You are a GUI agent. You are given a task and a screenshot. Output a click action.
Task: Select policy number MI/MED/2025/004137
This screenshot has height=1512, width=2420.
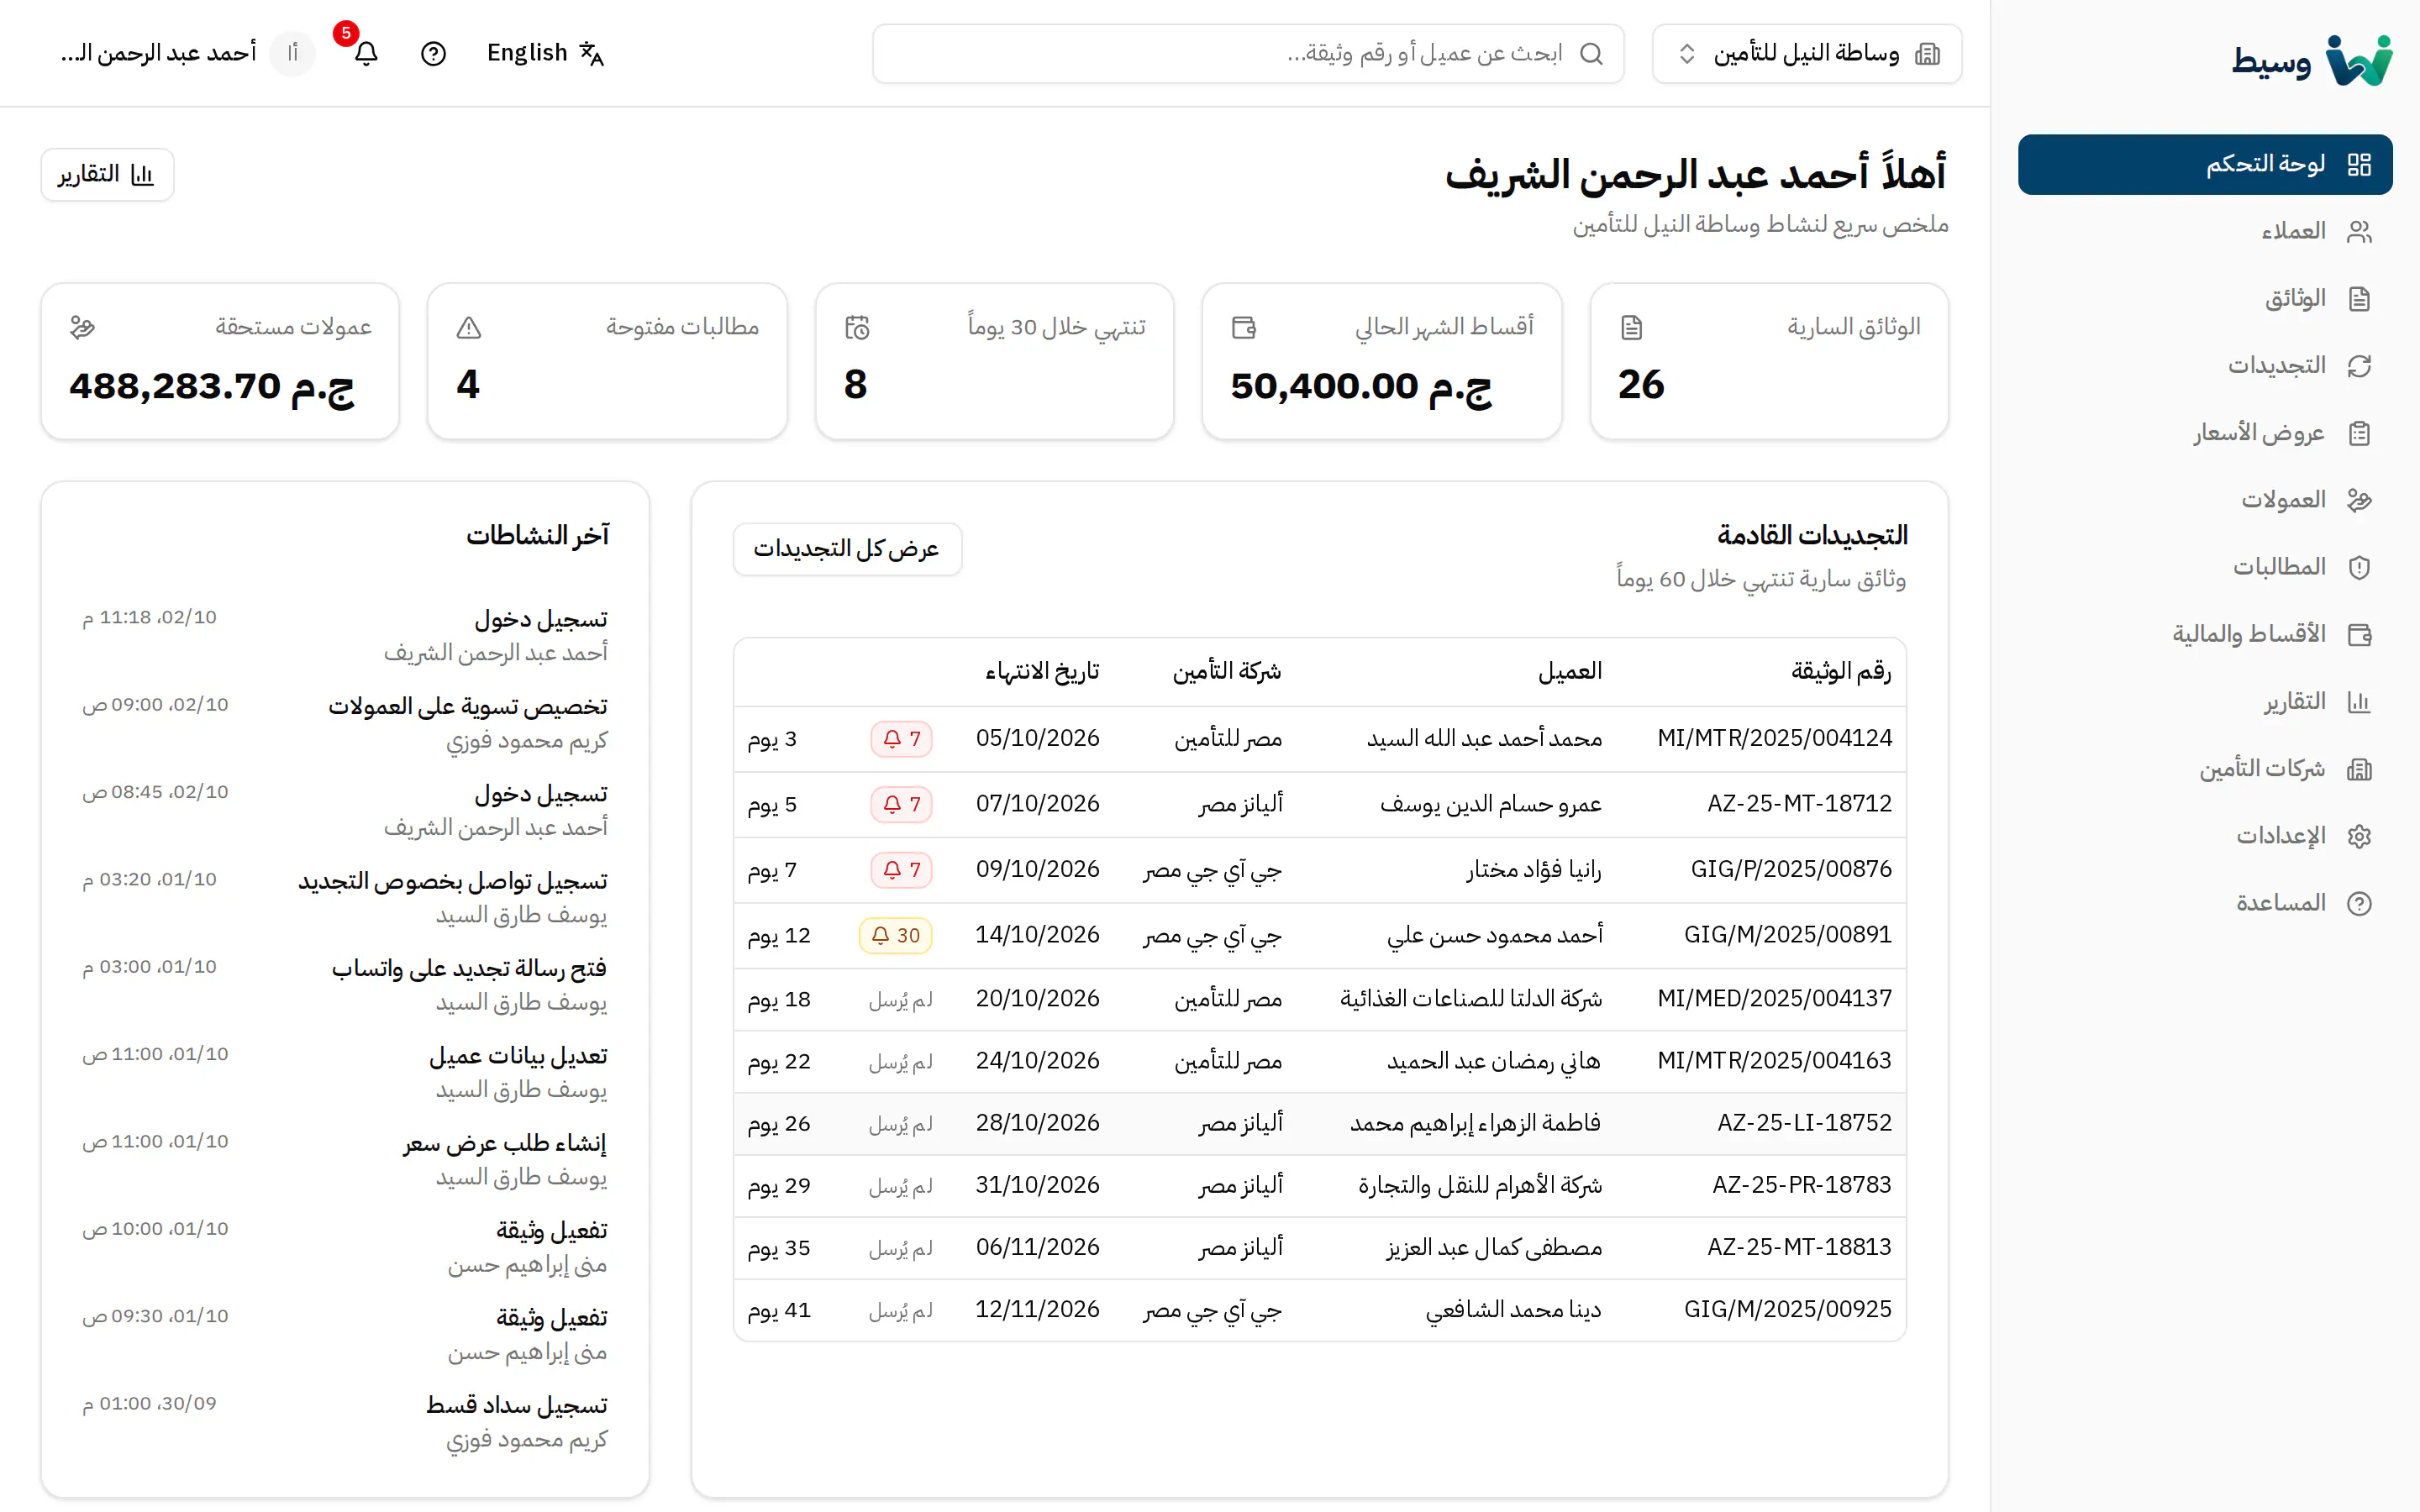coord(1774,998)
